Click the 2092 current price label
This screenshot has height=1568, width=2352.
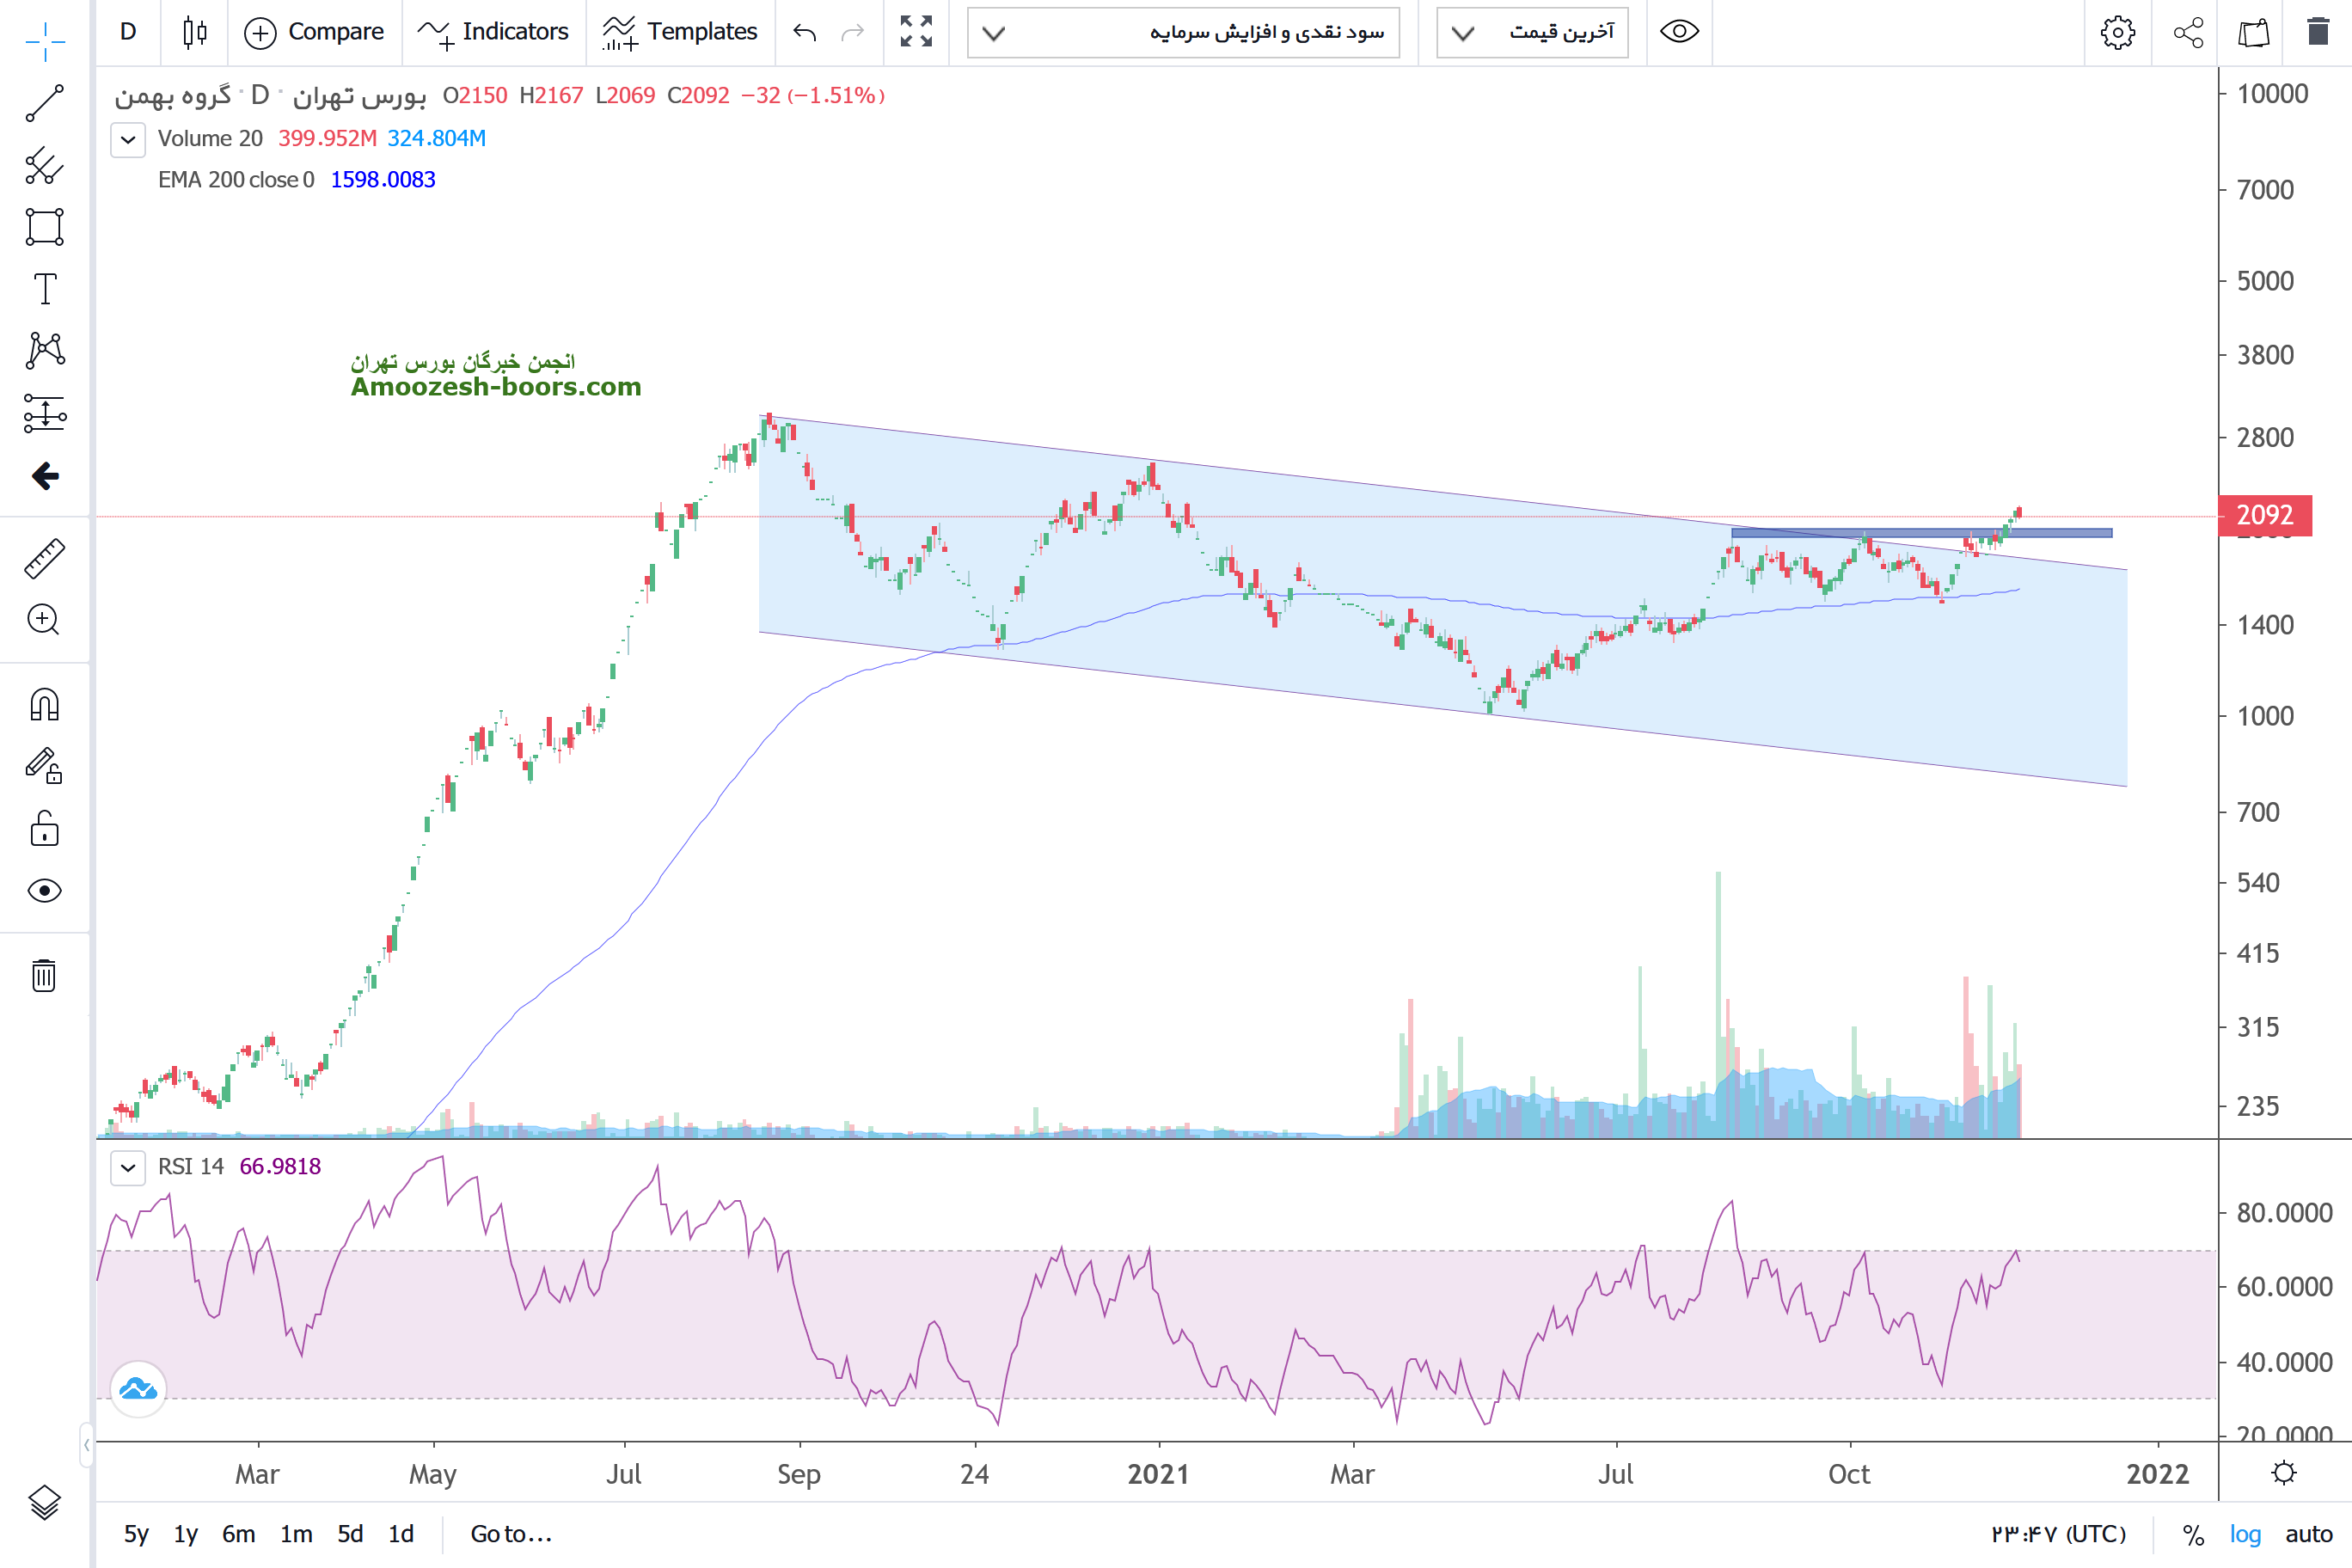click(2264, 515)
